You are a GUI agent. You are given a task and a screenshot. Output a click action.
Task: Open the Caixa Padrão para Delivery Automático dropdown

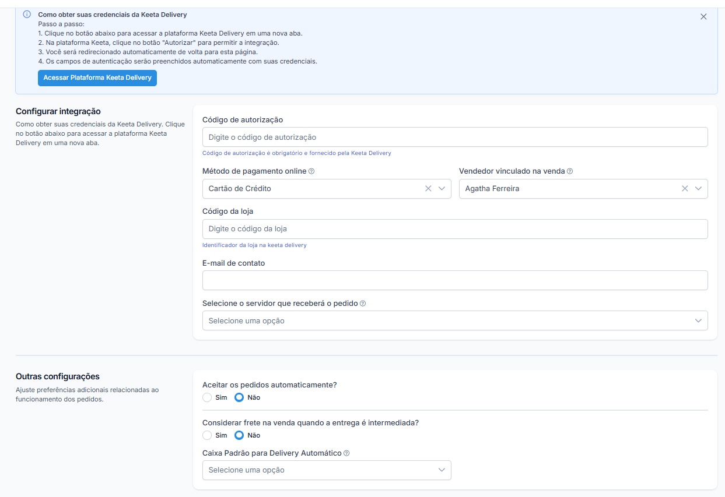327,470
